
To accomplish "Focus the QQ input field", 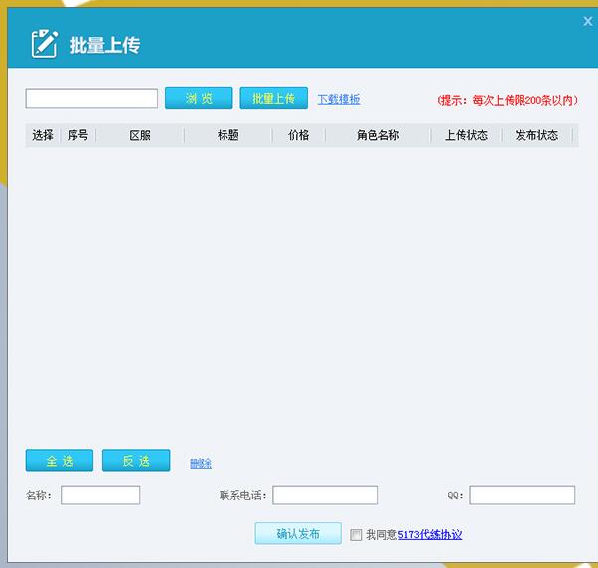I will click(523, 495).
